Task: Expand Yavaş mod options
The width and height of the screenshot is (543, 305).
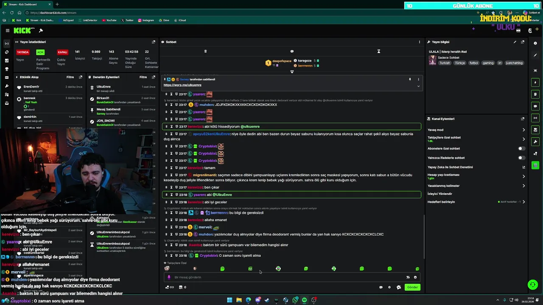Action: click(x=523, y=130)
